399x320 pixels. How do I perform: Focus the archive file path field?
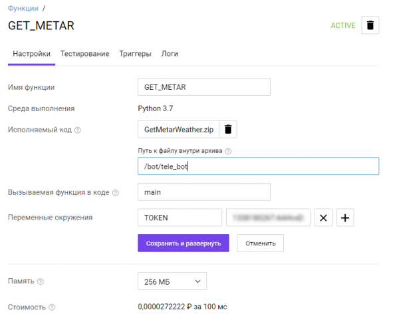click(257, 166)
